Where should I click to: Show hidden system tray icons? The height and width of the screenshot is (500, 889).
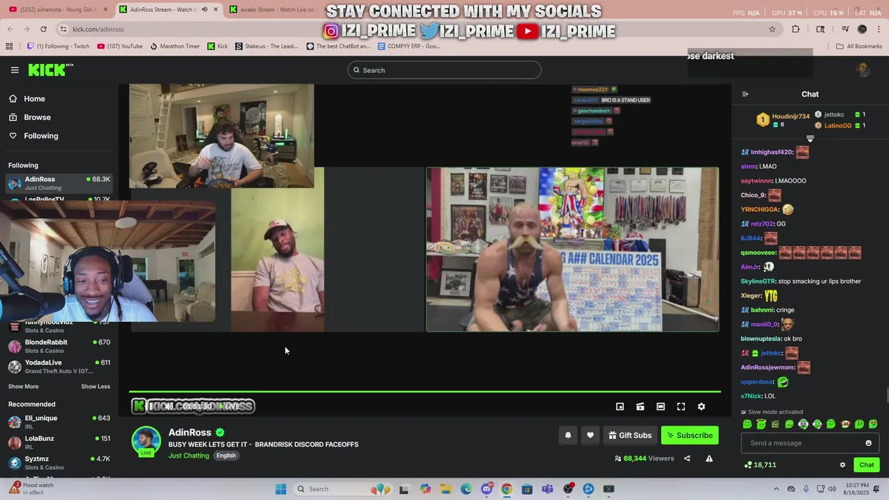coord(776,489)
